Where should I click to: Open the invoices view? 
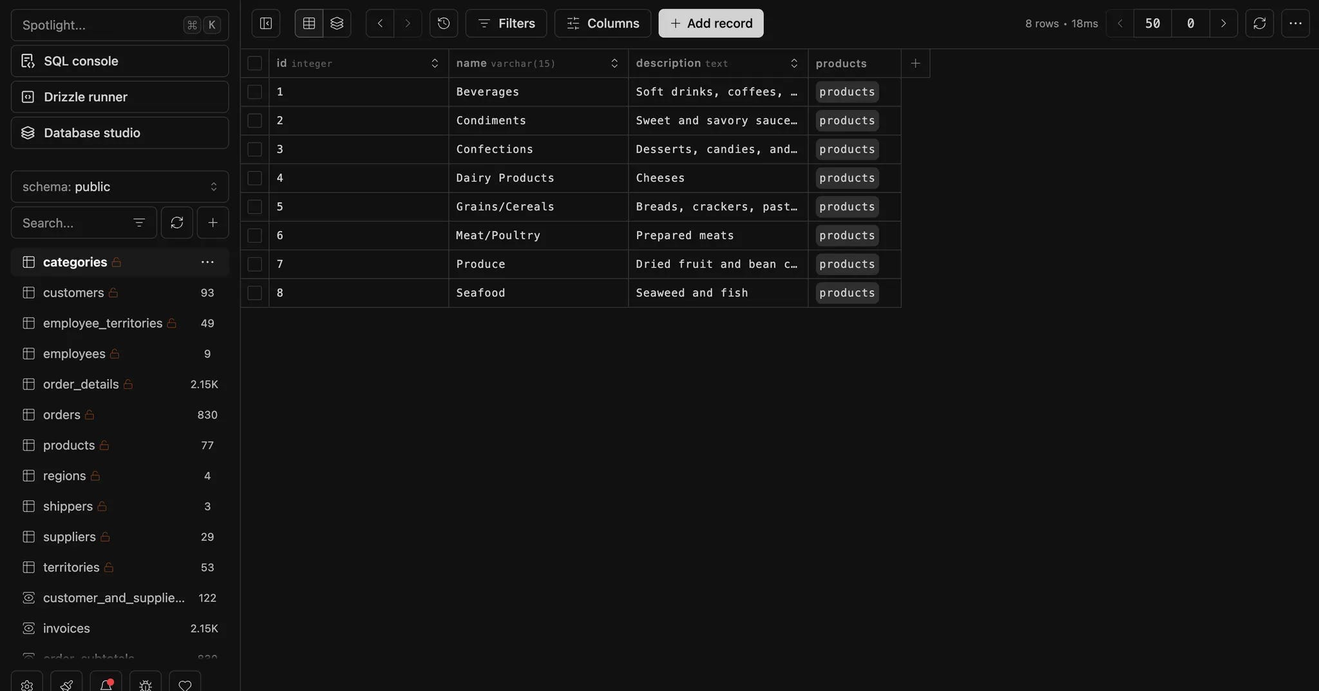click(120, 629)
